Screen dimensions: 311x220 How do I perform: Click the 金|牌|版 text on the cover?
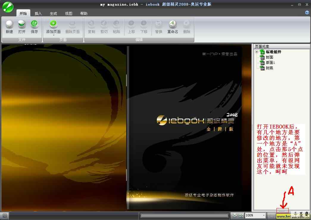pos(220,129)
